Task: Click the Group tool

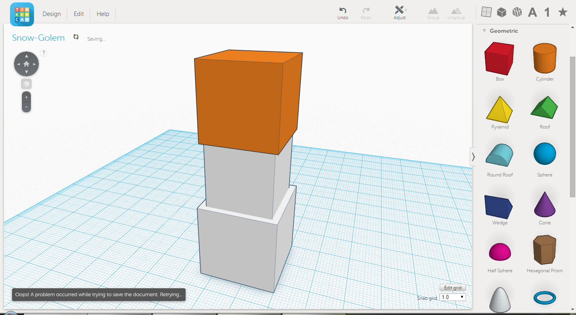Action: click(433, 13)
